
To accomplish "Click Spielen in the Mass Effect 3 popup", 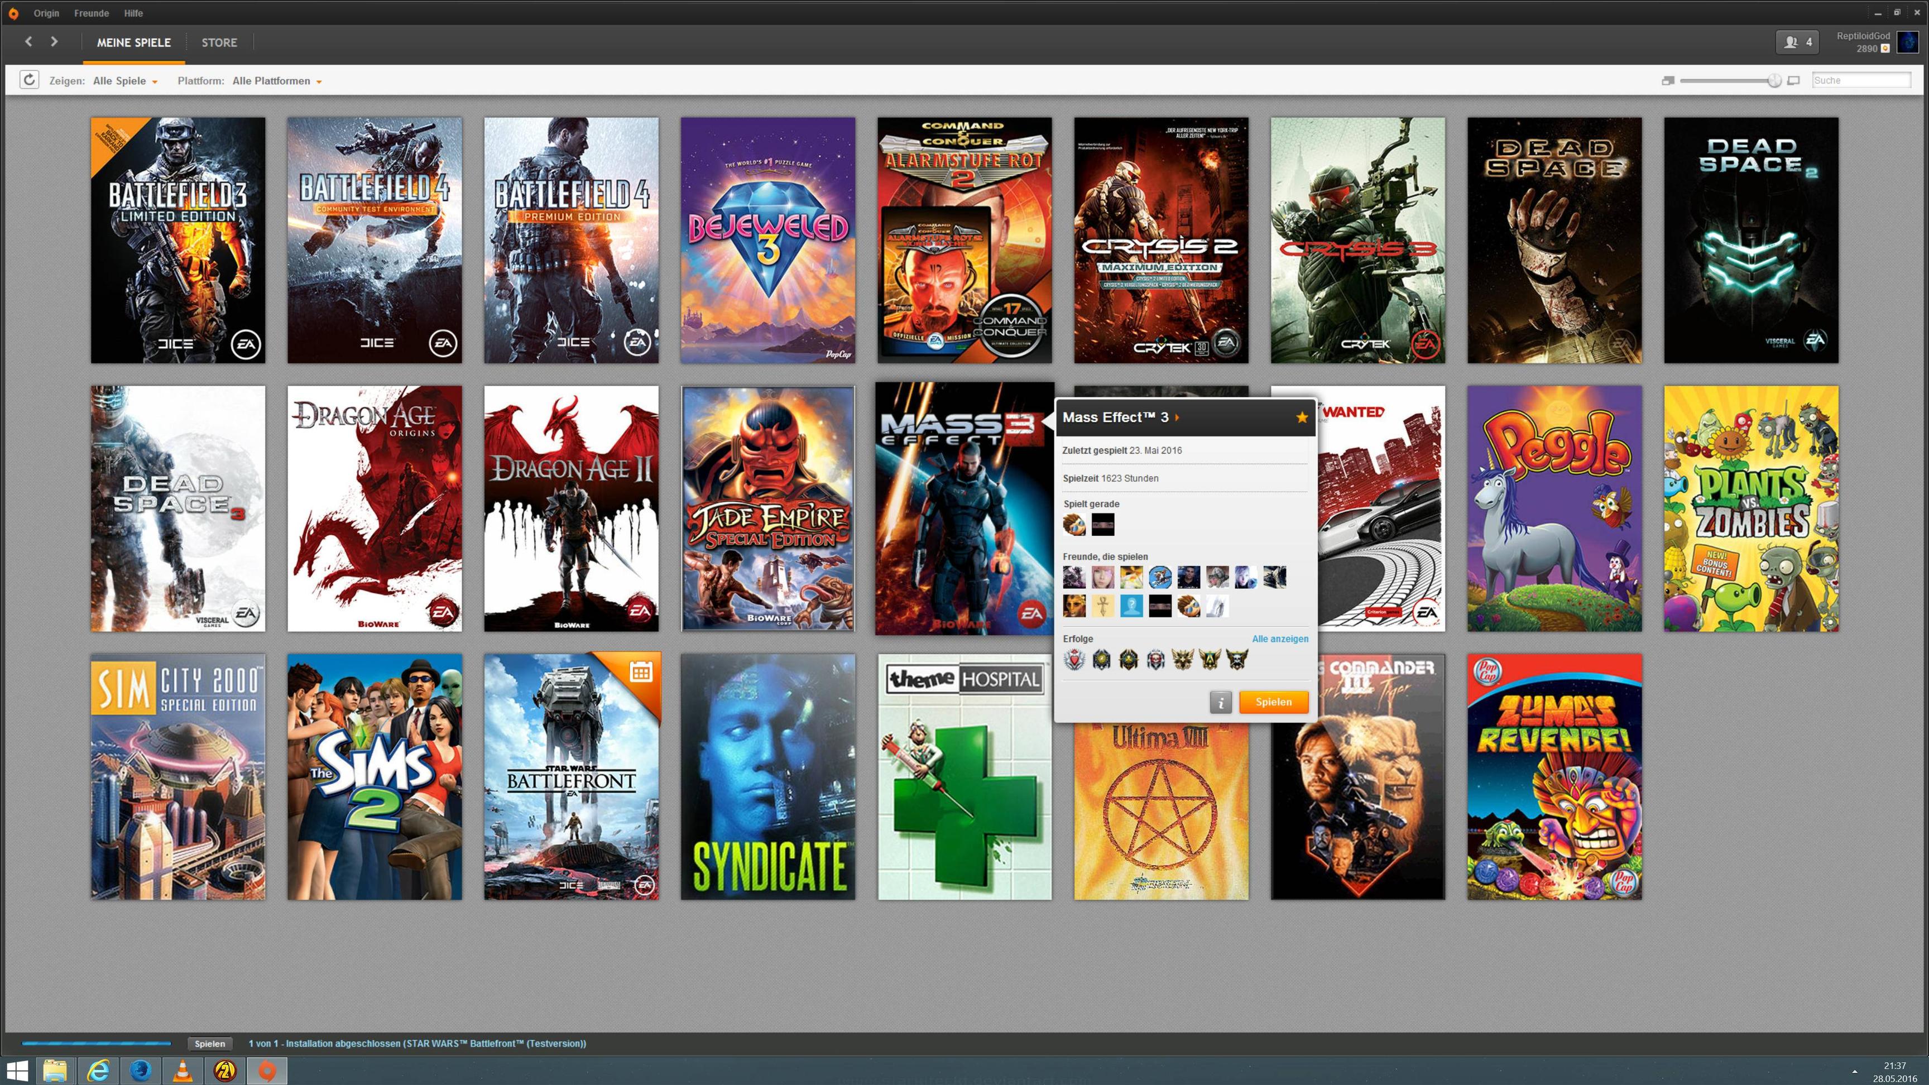I will tap(1274, 702).
